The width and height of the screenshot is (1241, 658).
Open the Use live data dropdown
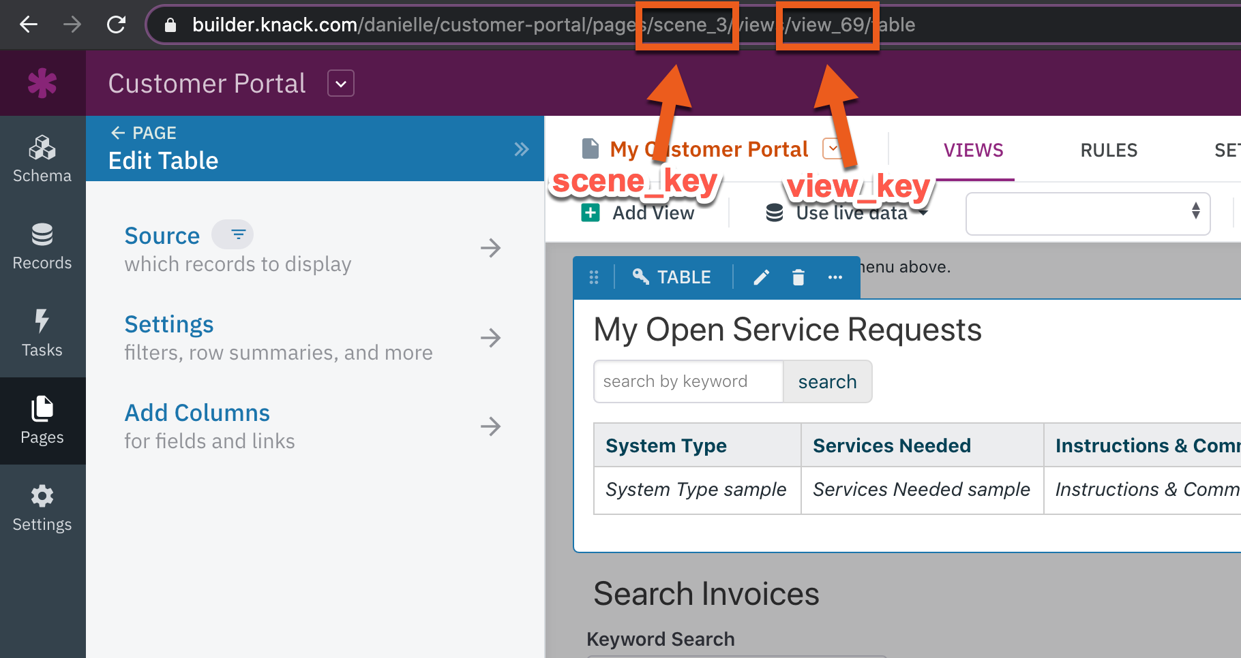coord(847,213)
